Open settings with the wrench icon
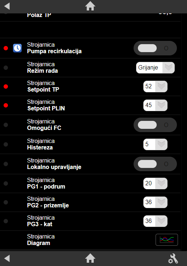The width and height of the screenshot is (187, 266). click(173, 258)
